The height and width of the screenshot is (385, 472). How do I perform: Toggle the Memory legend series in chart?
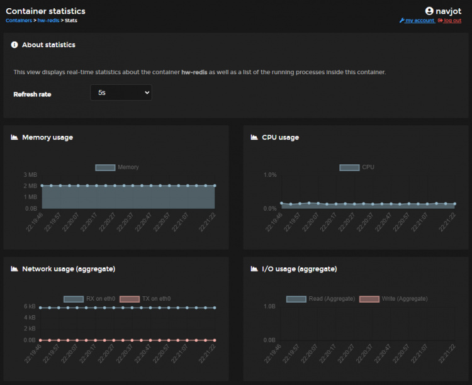click(117, 167)
